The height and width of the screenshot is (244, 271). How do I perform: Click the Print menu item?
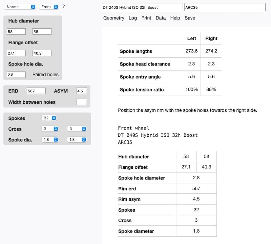[x=146, y=18]
